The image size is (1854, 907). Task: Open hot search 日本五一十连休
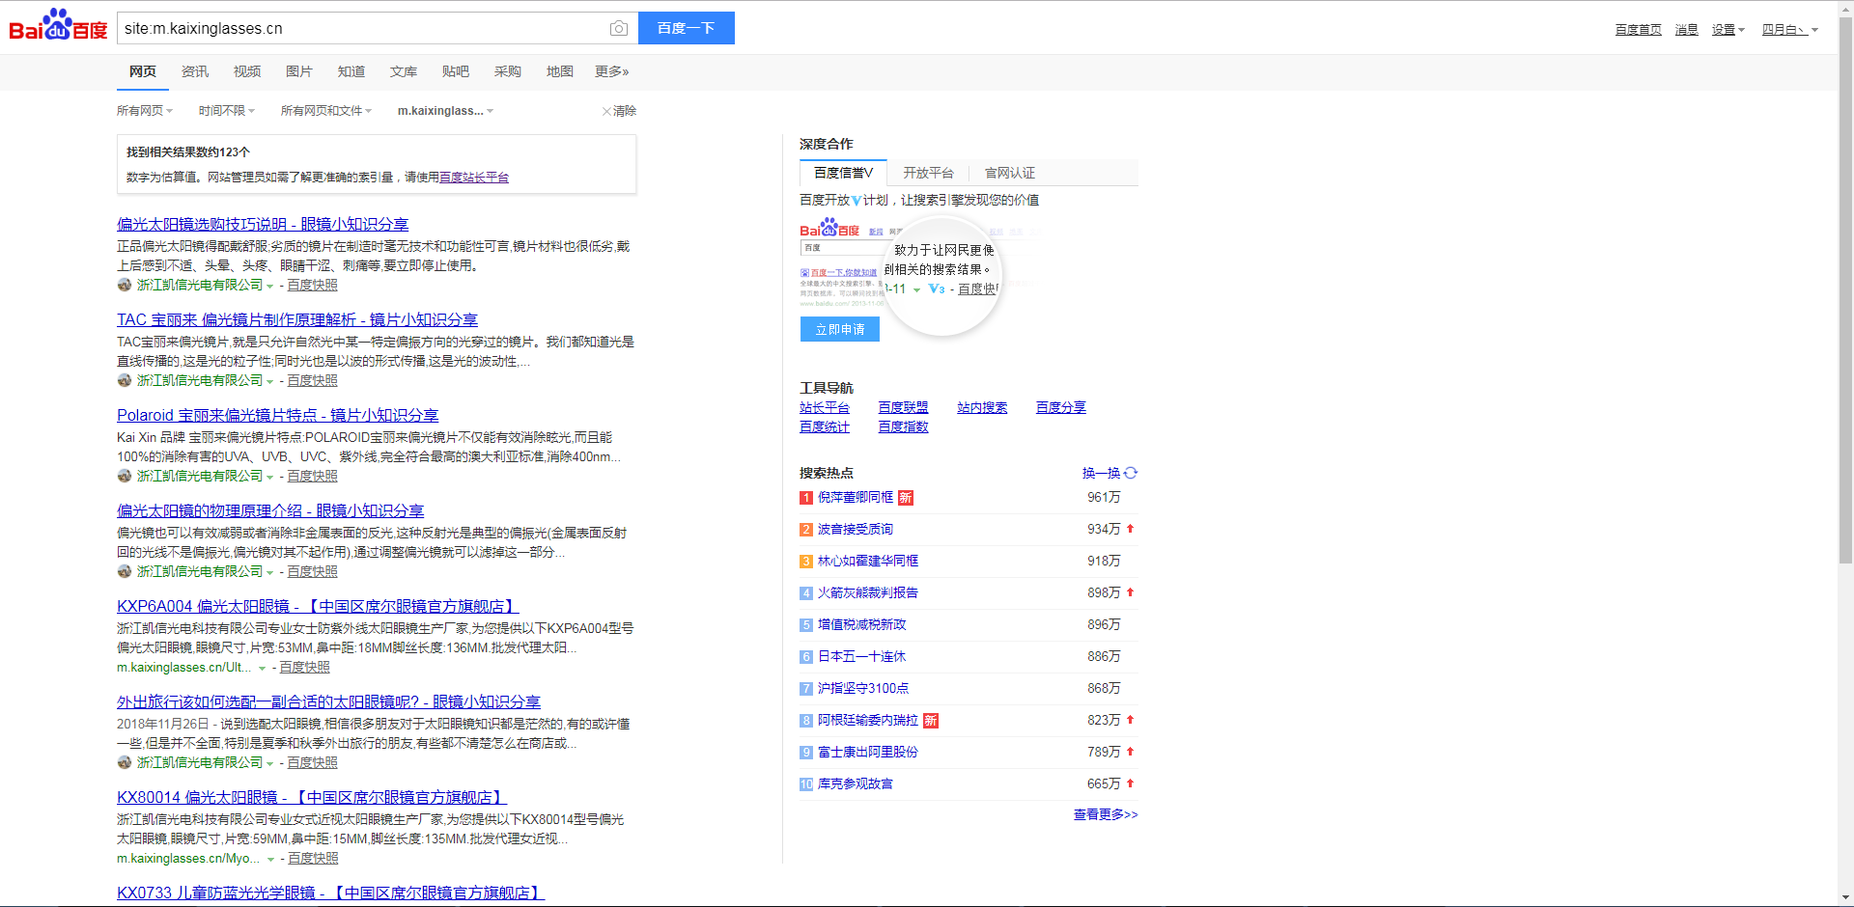click(x=861, y=656)
